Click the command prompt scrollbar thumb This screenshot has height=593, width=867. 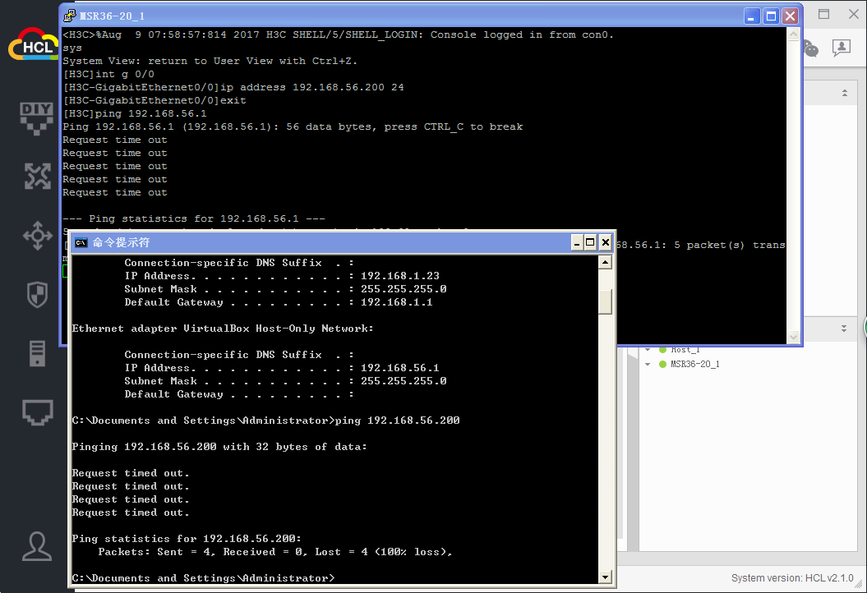tap(606, 301)
